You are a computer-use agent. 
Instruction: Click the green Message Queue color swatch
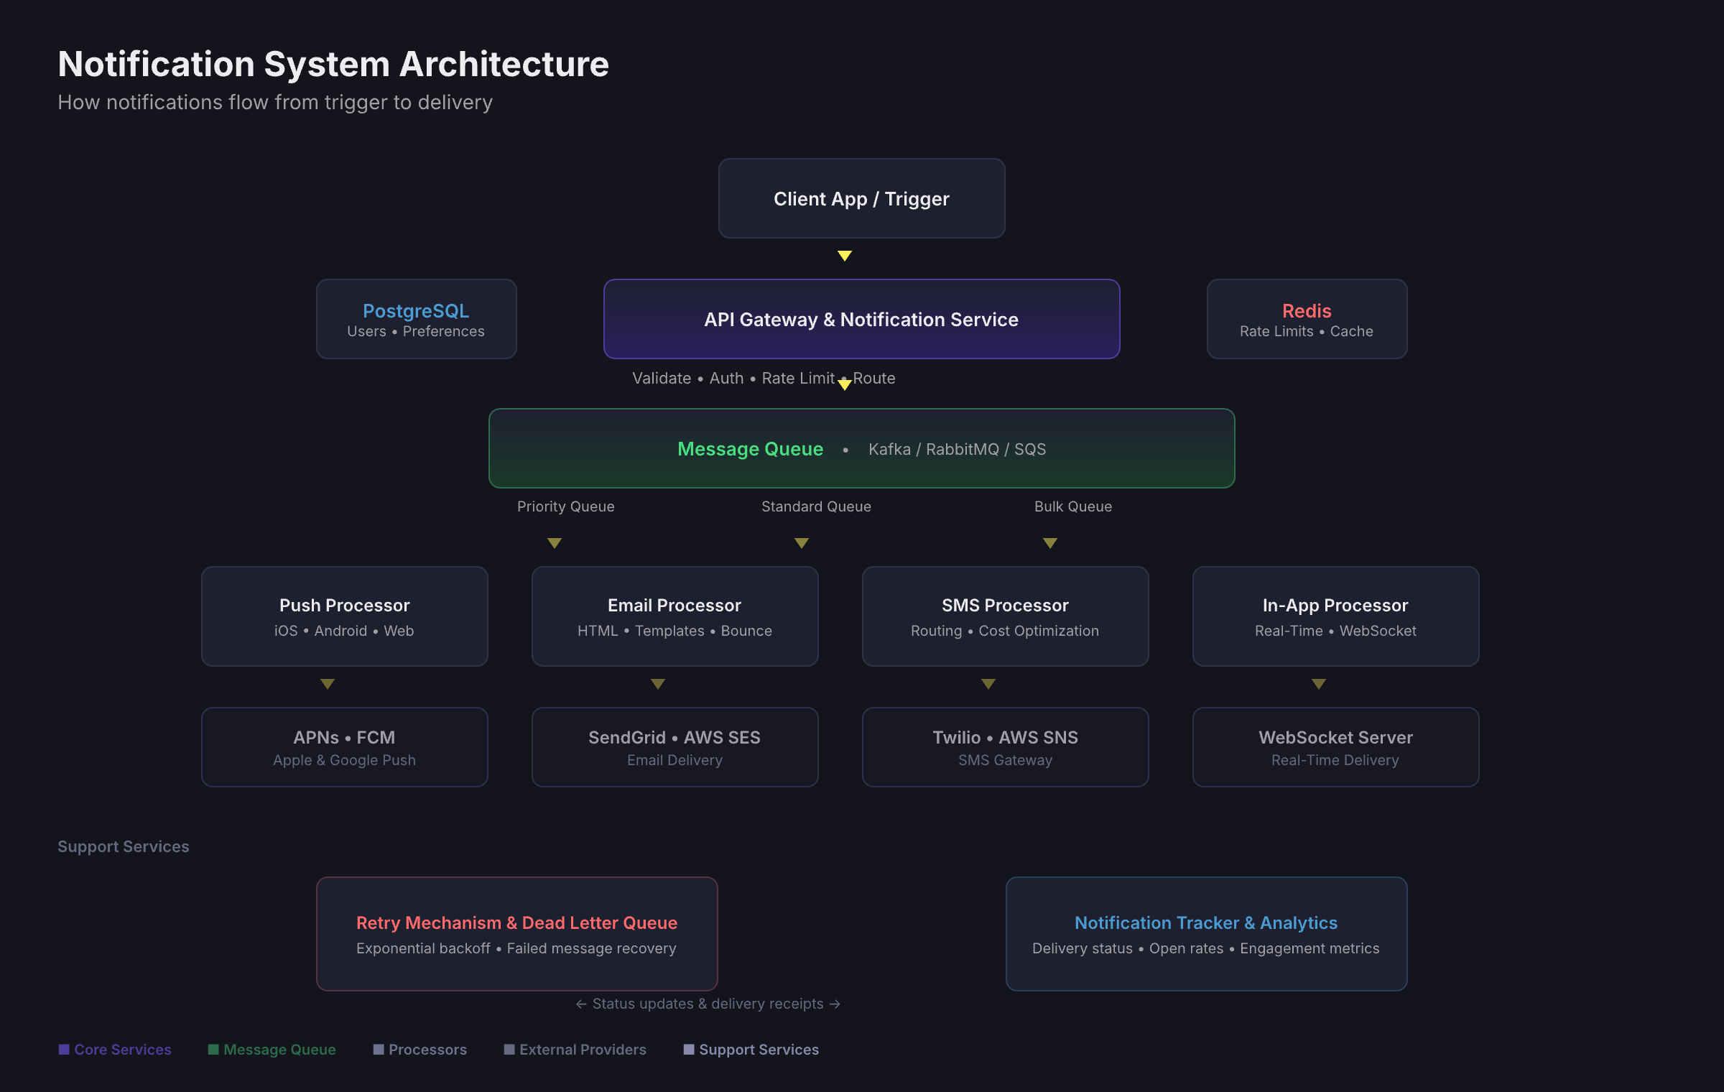[213, 1049]
